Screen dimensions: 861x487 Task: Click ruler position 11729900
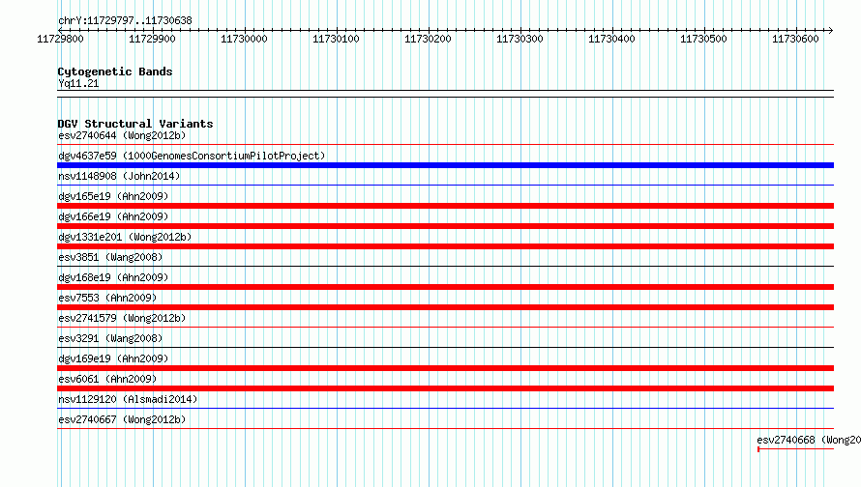click(152, 39)
